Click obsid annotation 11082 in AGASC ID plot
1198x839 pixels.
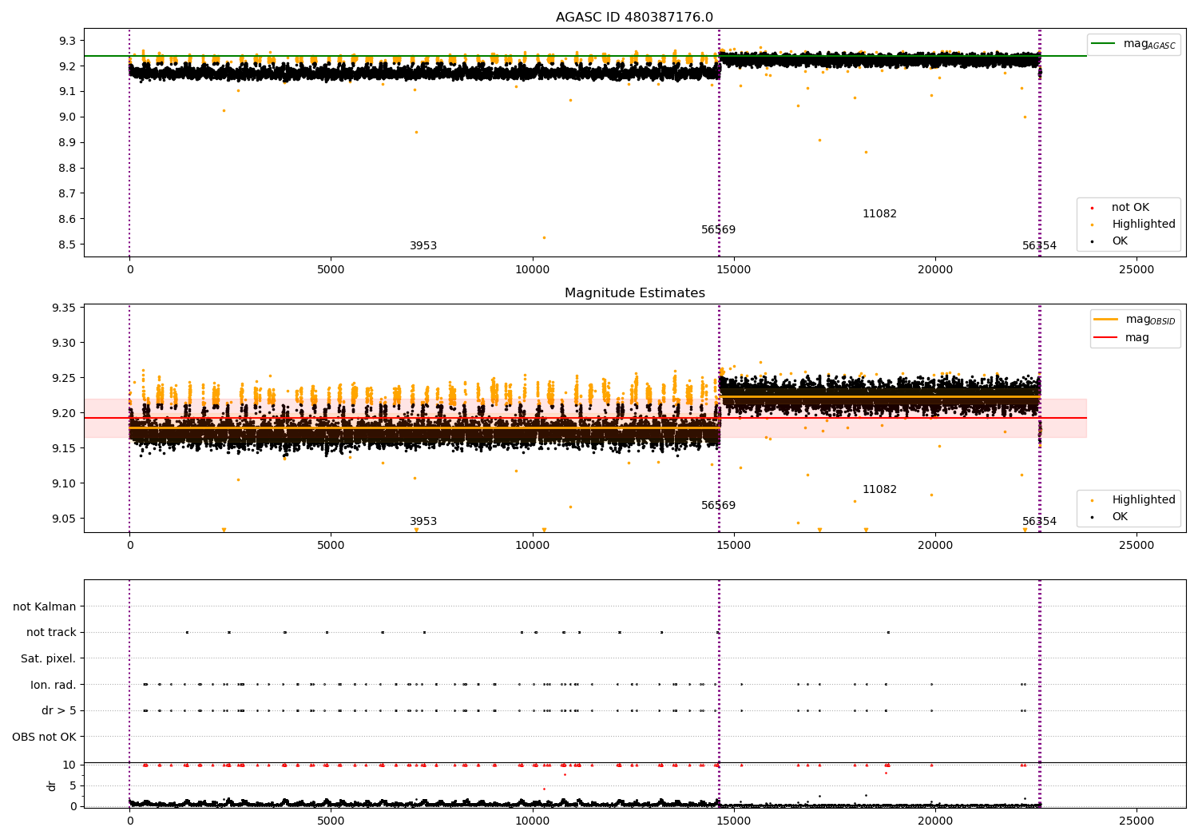coord(879,214)
